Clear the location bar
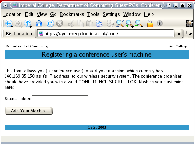 [9, 34]
